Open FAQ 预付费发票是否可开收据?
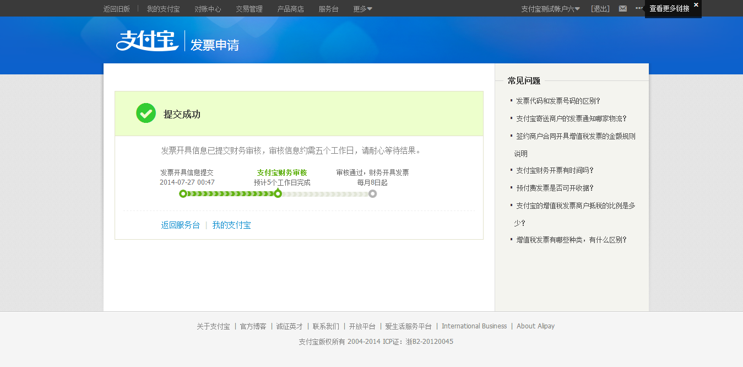 point(555,188)
